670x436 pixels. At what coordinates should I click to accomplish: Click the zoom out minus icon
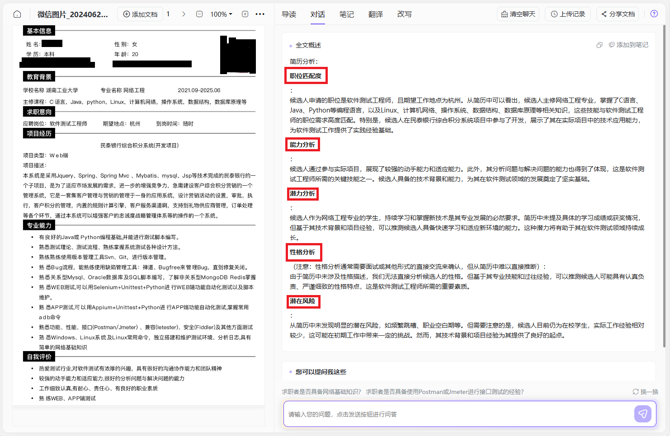click(x=199, y=14)
